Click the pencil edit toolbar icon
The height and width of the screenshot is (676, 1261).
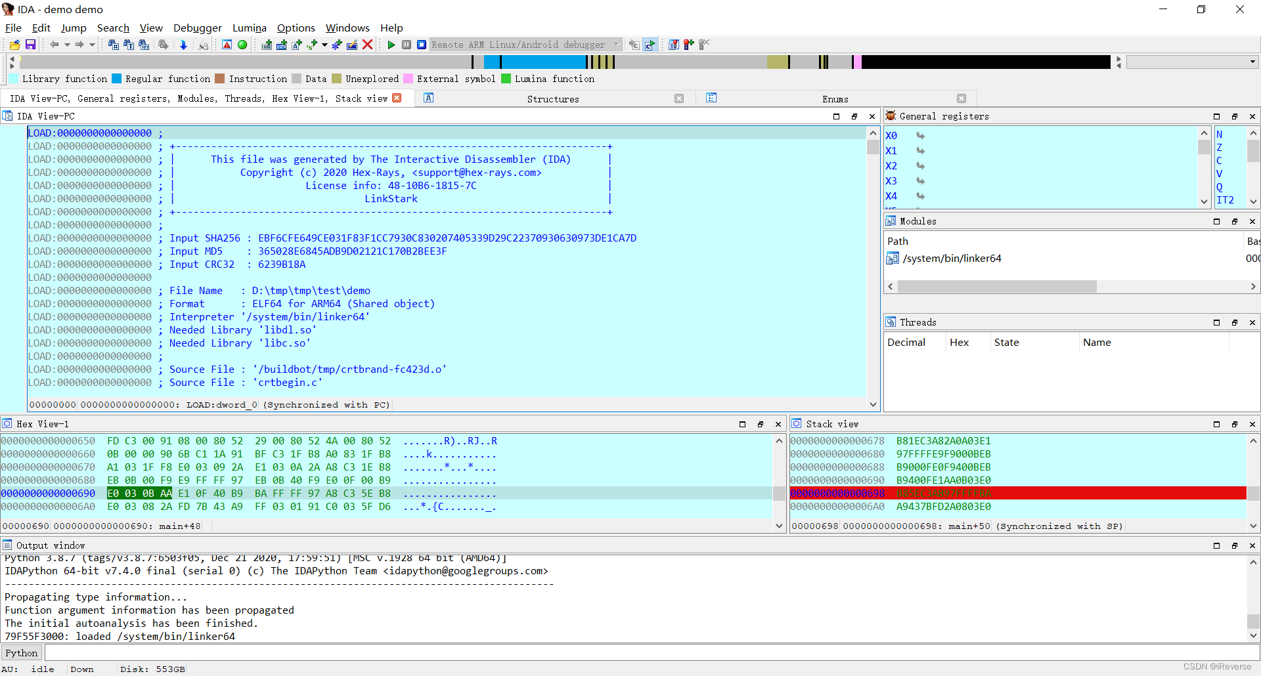352,45
